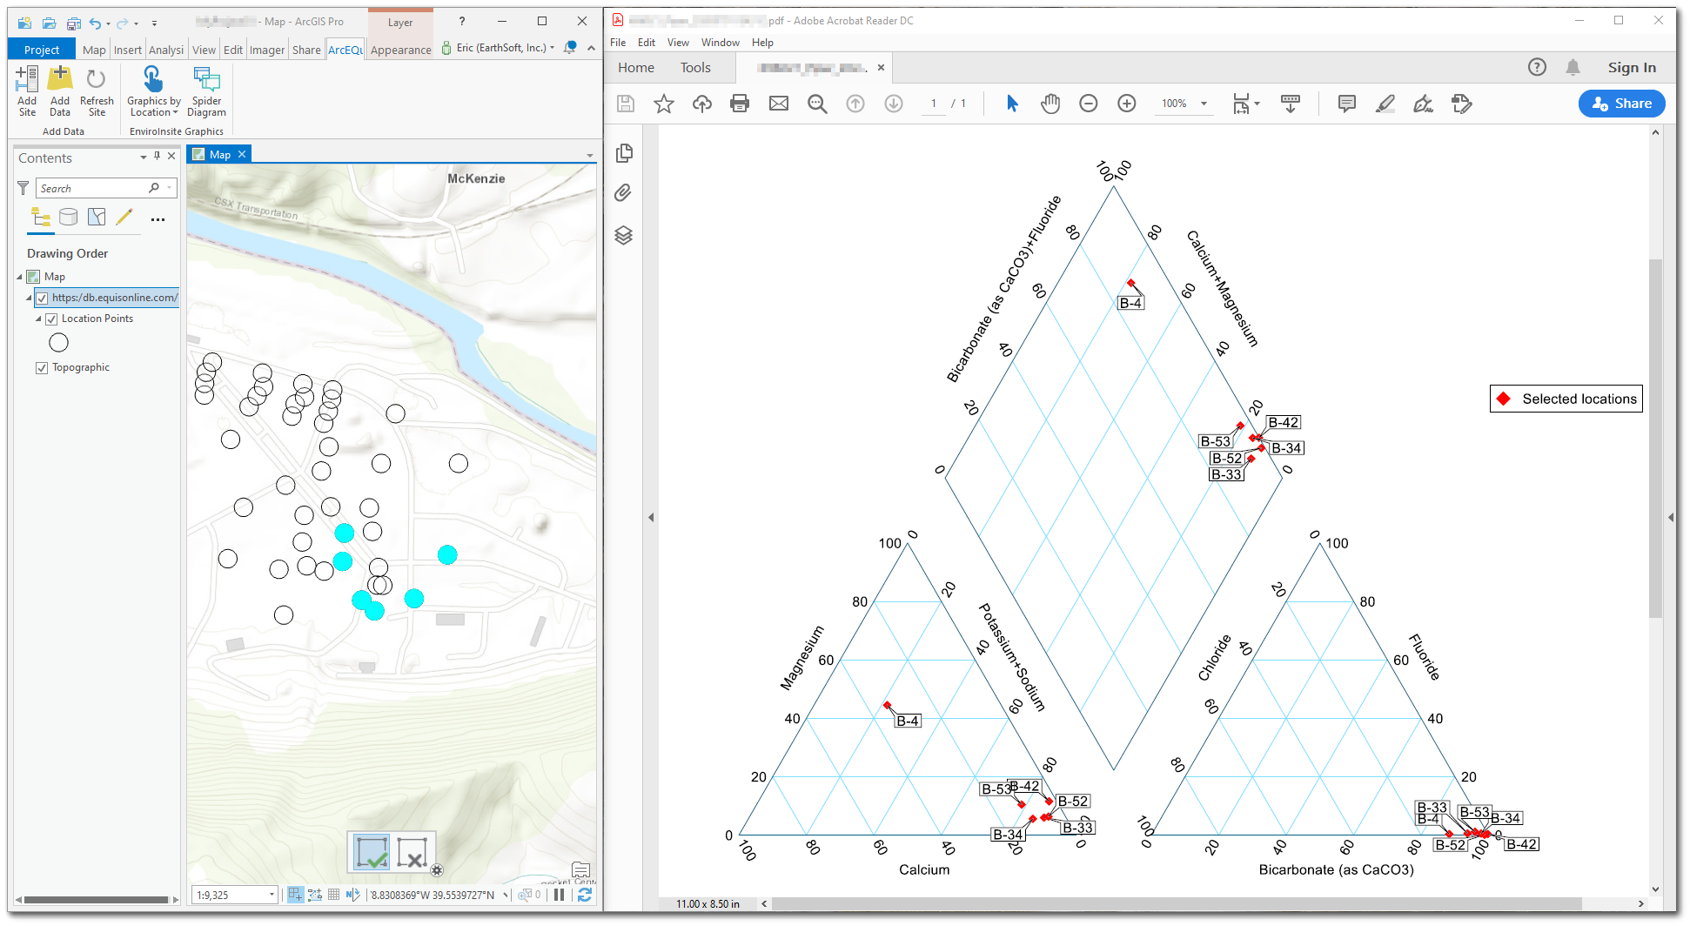Image resolution: width=1690 pixels, height=926 pixels.
Task: Click the Save Project icon in ArcGIS
Action: tap(74, 23)
